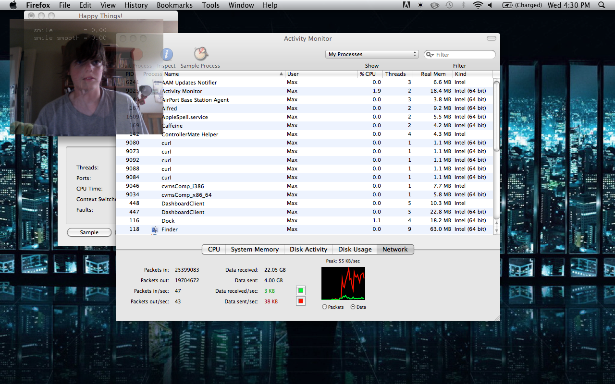This screenshot has width=615, height=384.
Task: Select the Packets radio button
Action: coord(324,307)
